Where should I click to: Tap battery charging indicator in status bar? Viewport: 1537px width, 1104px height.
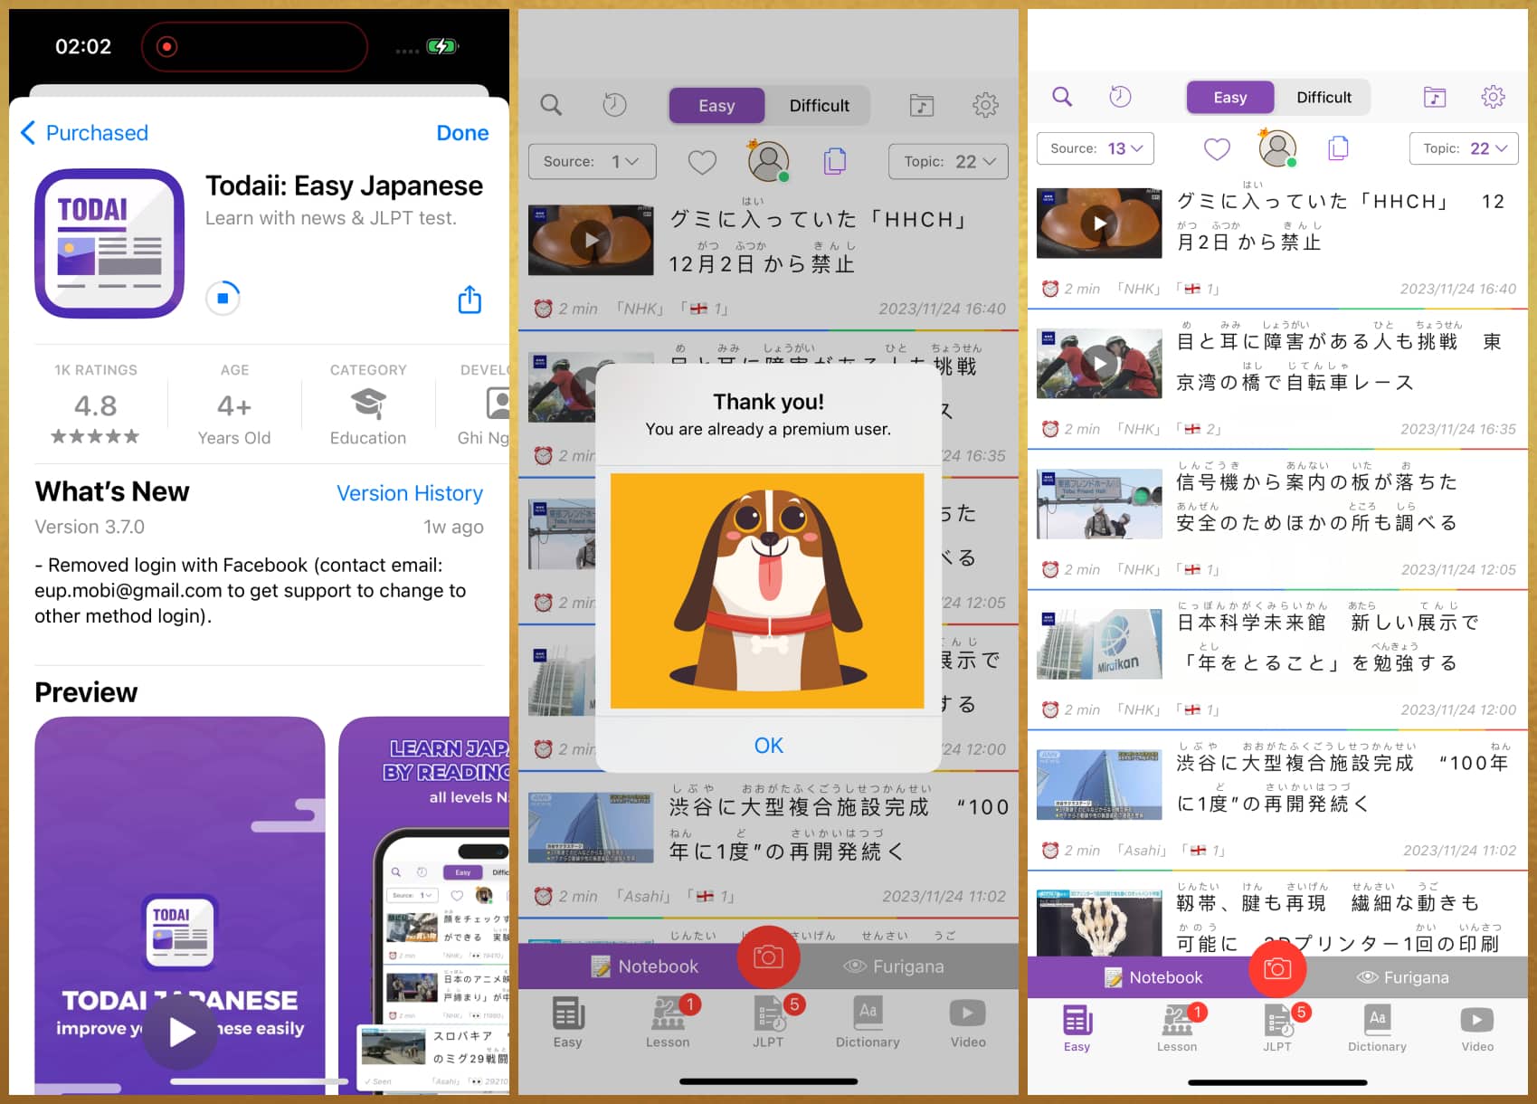(442, 46)
